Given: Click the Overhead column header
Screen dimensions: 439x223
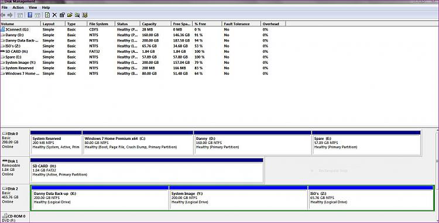Looking at the screenshot, I should click(273, 24).
